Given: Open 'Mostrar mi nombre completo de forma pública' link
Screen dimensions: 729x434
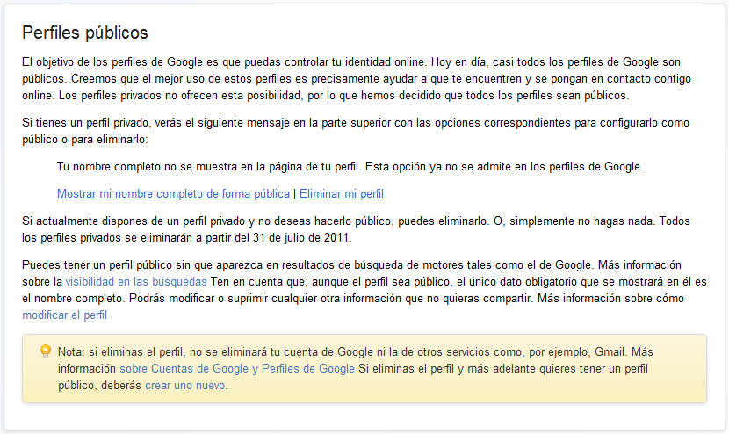Looking at the screenshot, I should [173, 193].
